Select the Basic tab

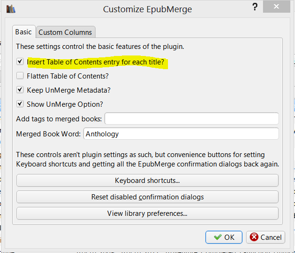click(24, 32)
